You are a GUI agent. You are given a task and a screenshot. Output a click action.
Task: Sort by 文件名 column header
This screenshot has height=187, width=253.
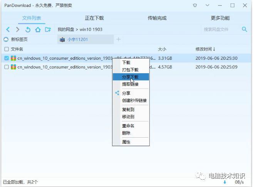coord(17,49)
